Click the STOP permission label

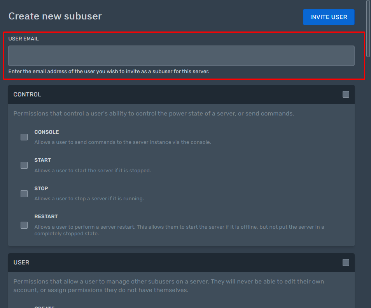41,189
